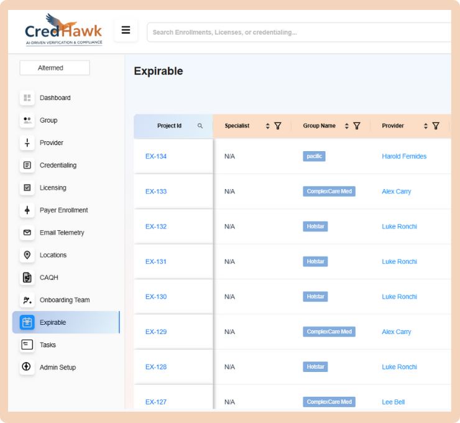This screenshot has width=460, height=423.
Task: Open the Admin Setup menu item
Action: tap(57, 367)
